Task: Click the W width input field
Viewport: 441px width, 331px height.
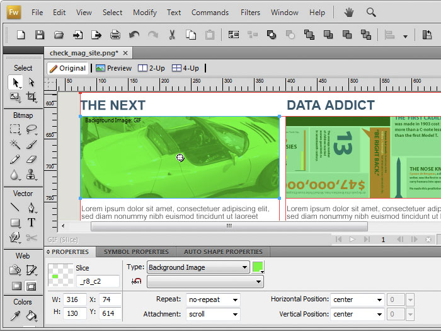Action: [x=75, y=299]
